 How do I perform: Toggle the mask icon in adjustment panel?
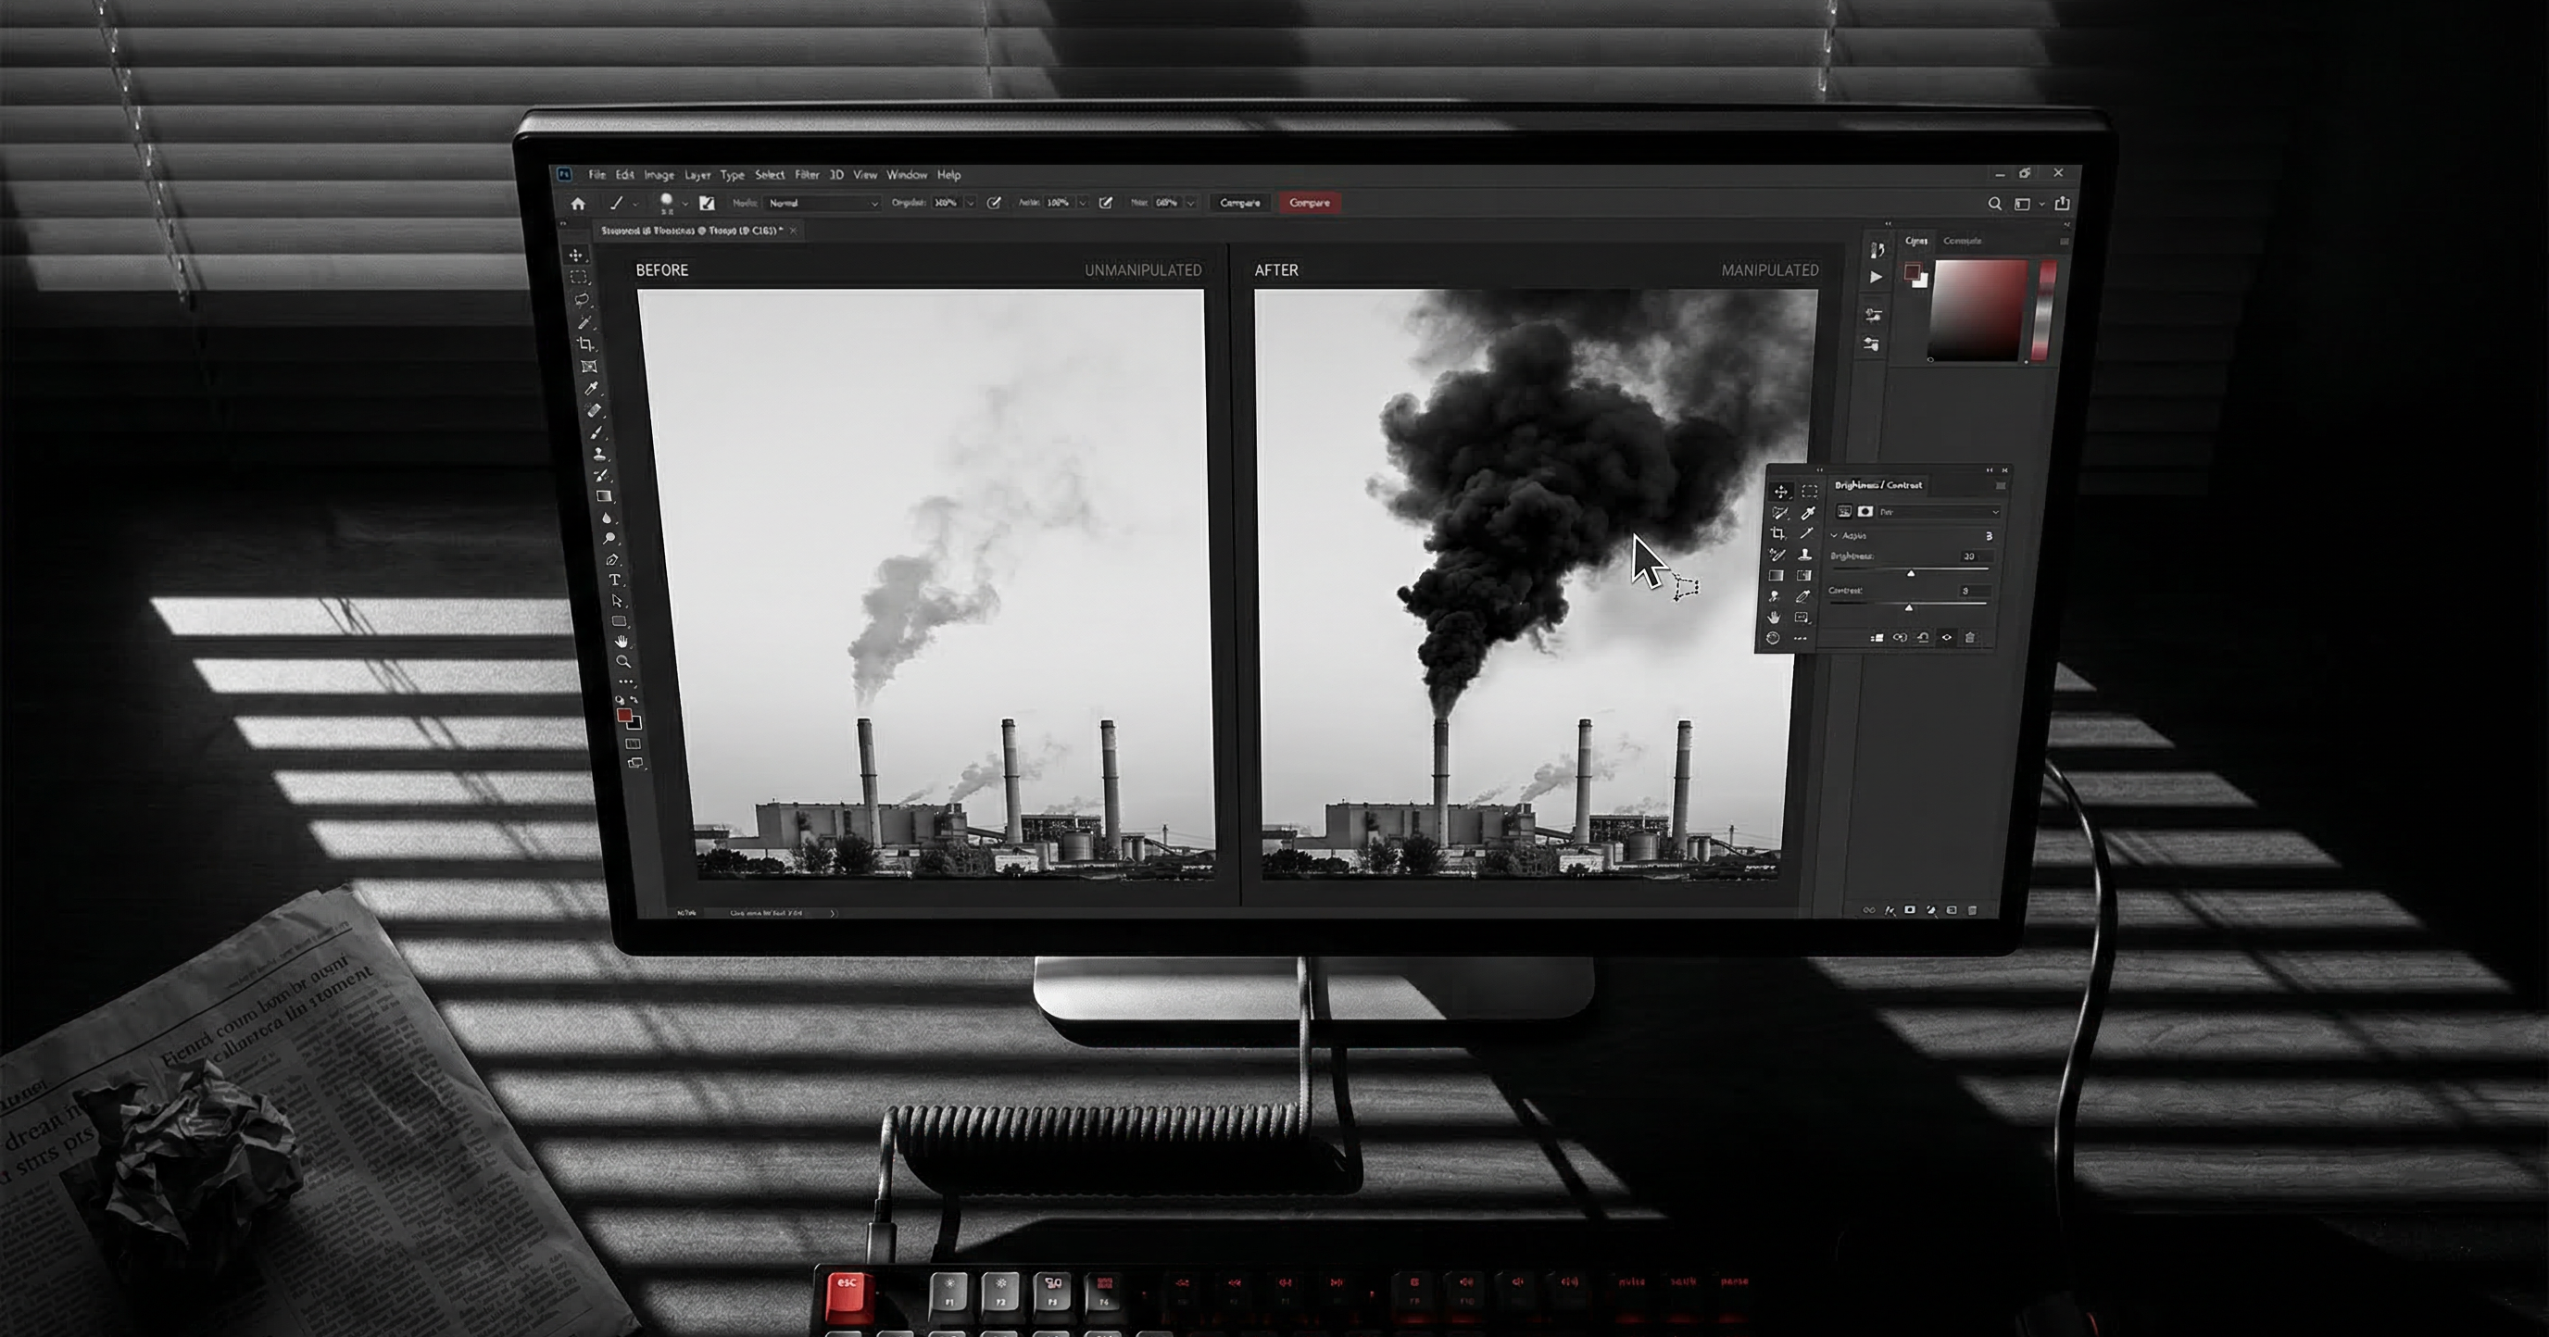click(1865, 511)
